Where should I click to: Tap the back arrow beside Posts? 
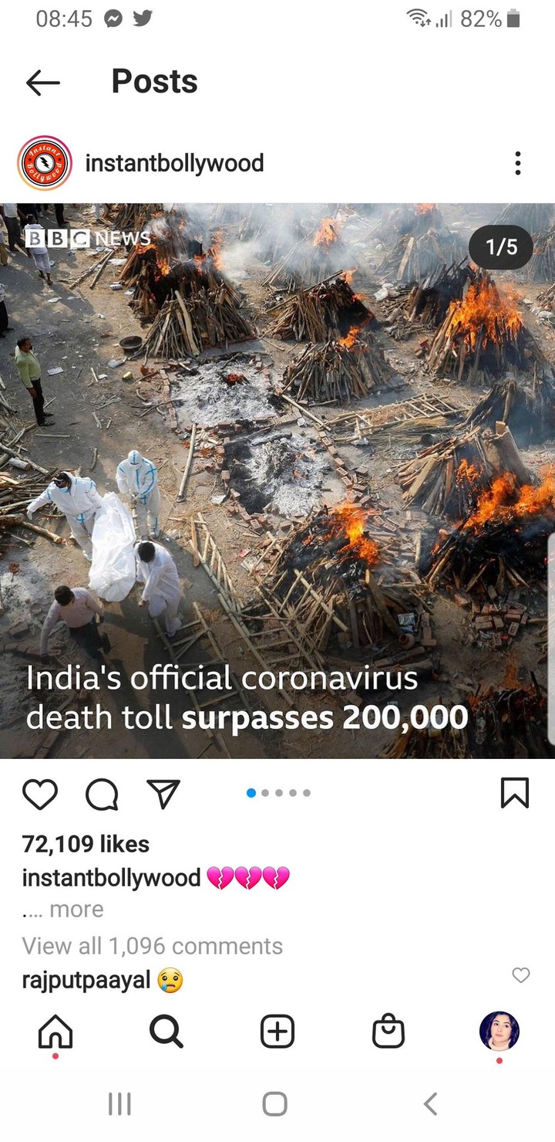43,83
